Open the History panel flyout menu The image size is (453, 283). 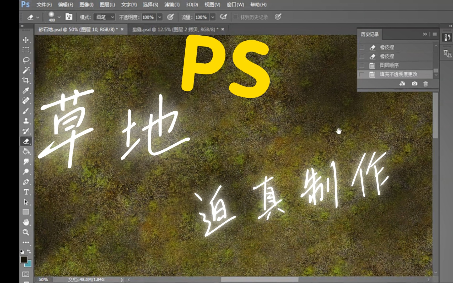point(434,34)
